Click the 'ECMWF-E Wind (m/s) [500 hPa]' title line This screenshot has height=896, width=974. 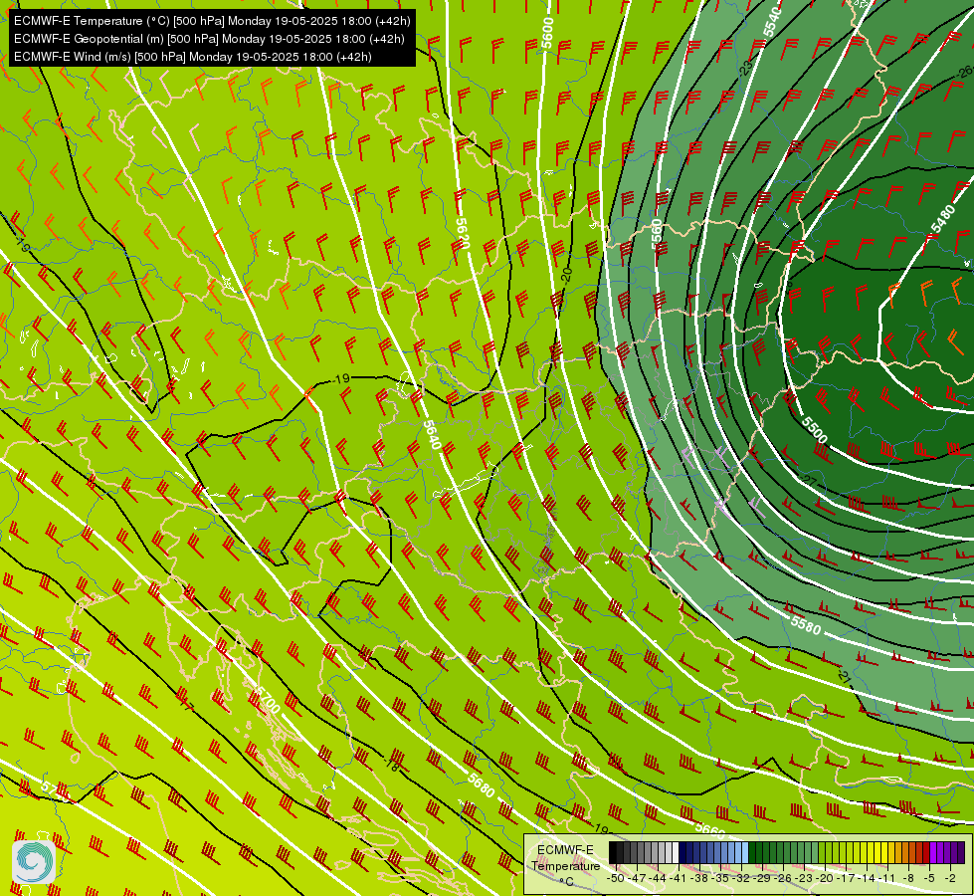click(x=193, y=57)
